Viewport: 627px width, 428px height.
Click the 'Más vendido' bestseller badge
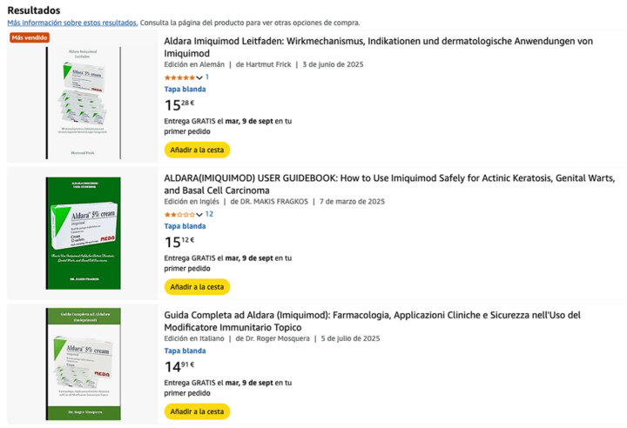30,38
